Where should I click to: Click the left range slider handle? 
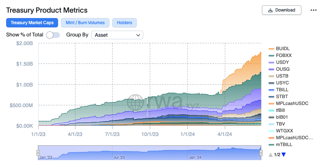point(38,153)
